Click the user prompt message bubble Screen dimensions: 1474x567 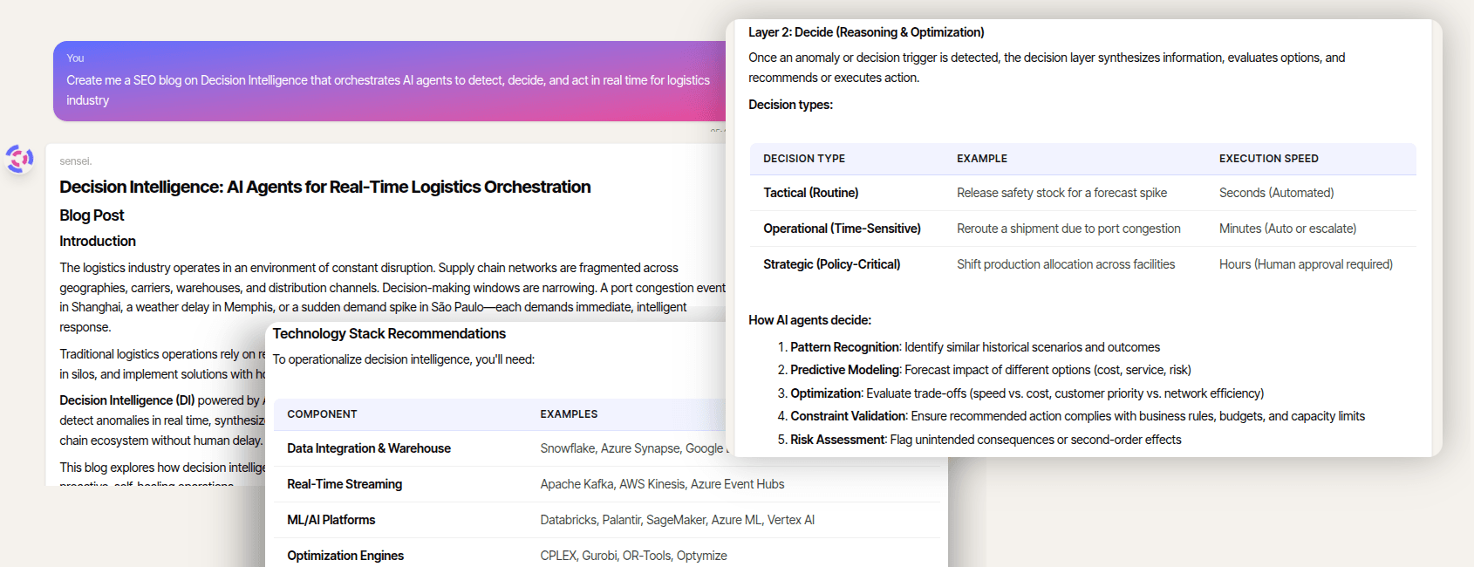pyautogui.click(x=390, y=81)
